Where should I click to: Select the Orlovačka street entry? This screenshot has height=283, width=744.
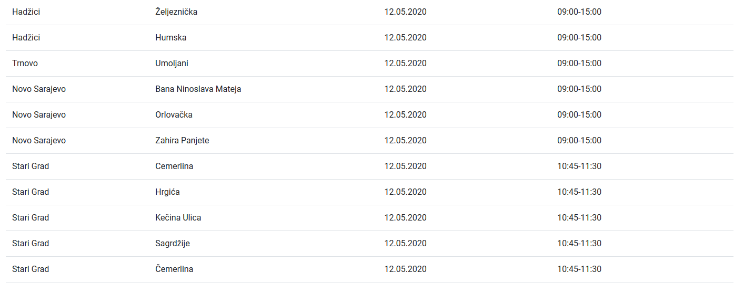174,114
